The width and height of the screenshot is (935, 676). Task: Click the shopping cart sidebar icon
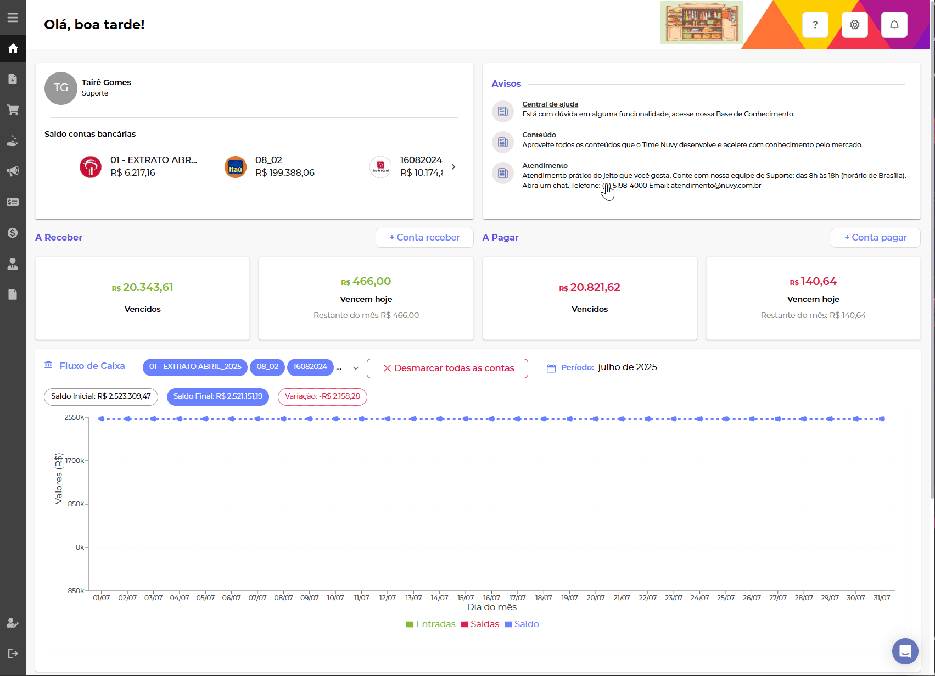coord(13,110)
